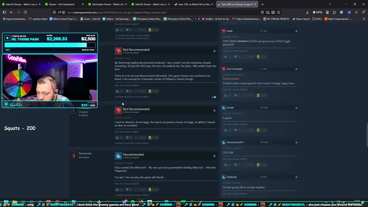
Task: Vote Yes on fisenstrale's review
Action: coord(119,189)
